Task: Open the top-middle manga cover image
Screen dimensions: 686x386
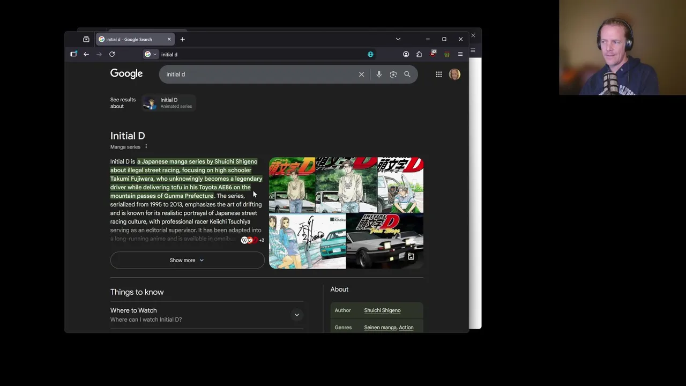Action: point(346,184)
